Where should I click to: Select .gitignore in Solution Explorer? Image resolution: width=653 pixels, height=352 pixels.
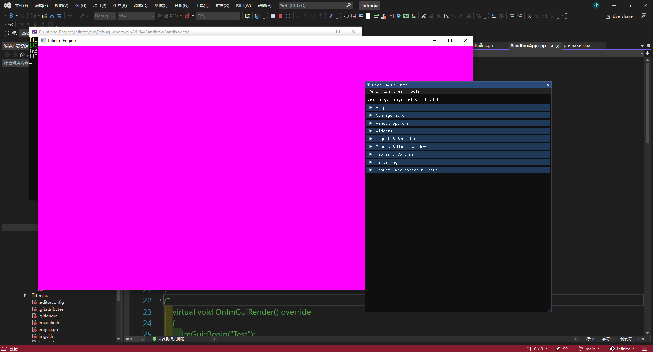click(x=48, y=316)
